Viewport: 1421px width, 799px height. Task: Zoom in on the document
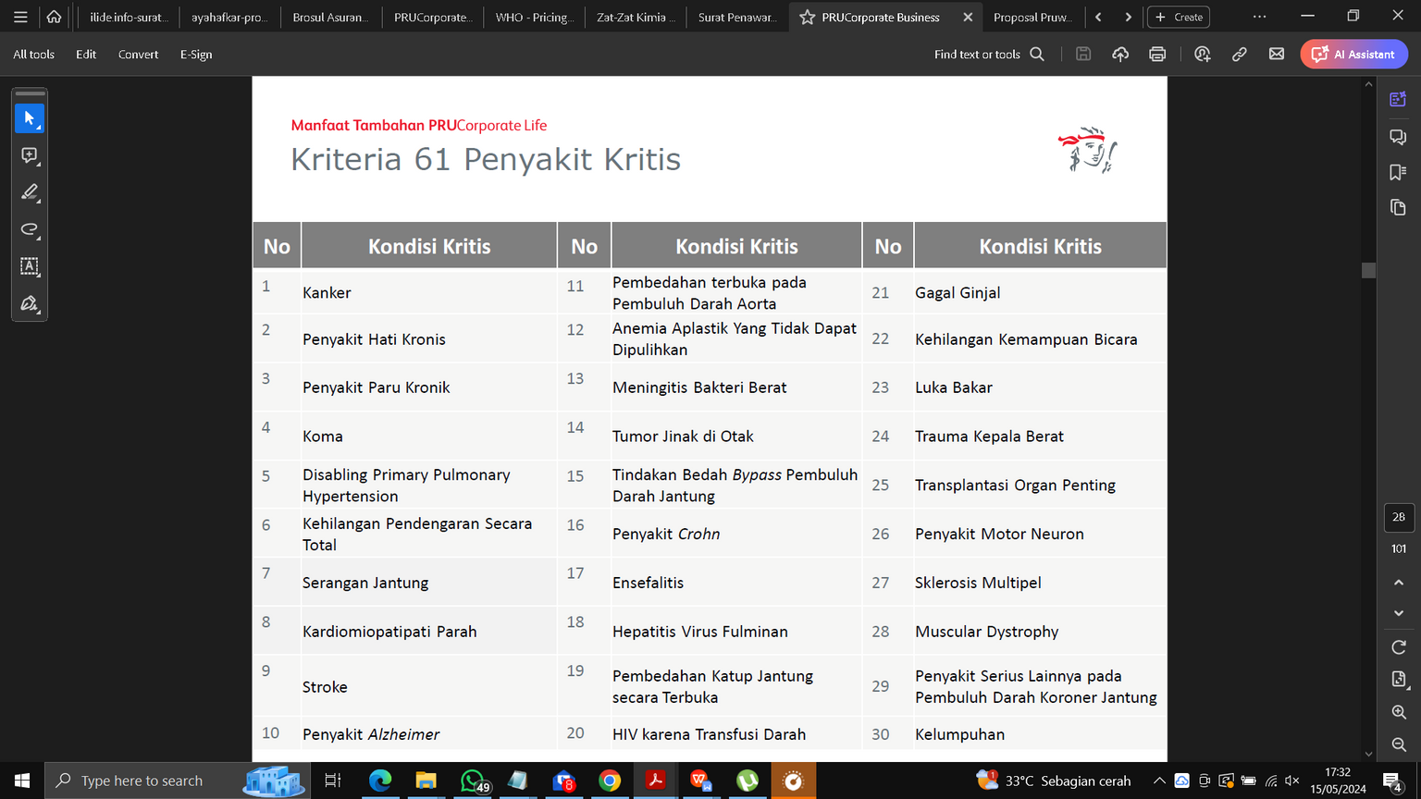[x=1399, y=712]
